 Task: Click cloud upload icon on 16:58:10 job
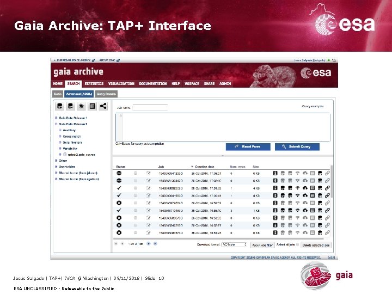click(305, 211)
